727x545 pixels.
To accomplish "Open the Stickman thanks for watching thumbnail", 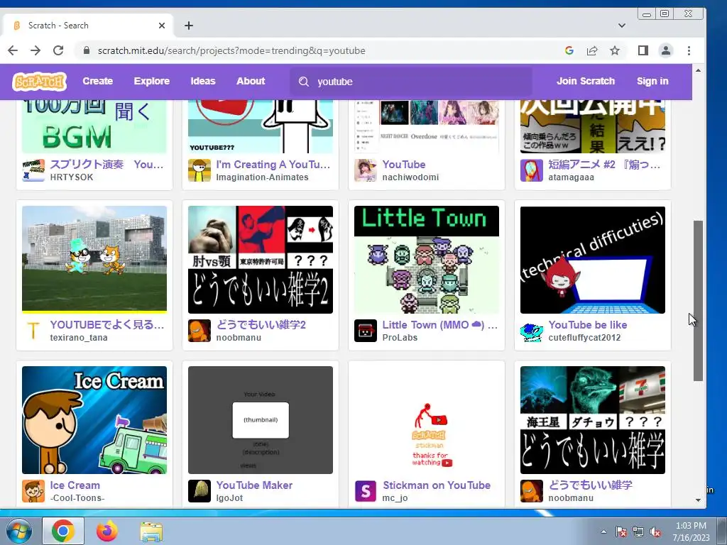I will [x=427, y=420].
